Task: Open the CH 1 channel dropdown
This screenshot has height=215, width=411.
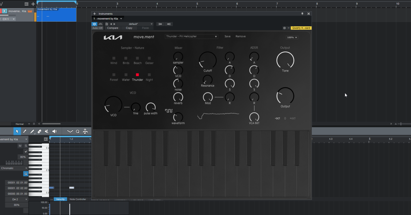Action: [x=8, y=19]
